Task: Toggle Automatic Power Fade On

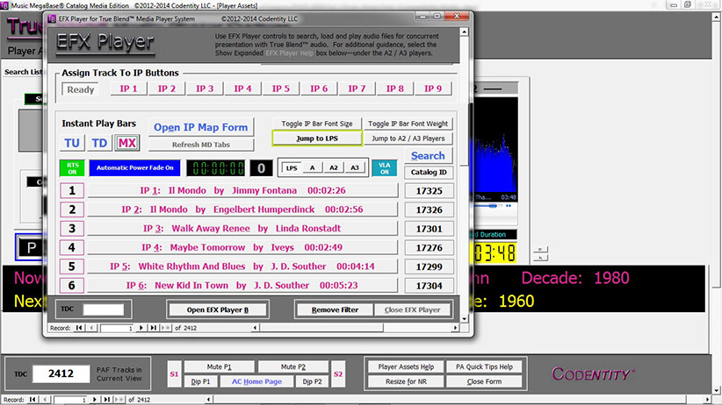Action: click(x=134, y=167)
